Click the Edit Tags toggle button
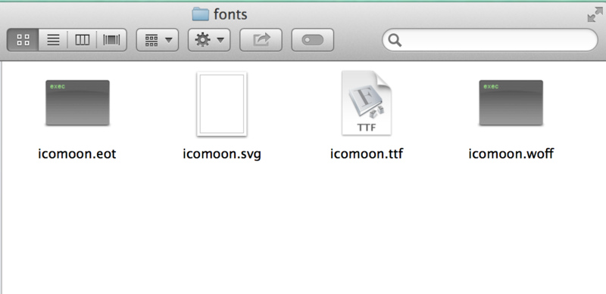 point(313,40)
